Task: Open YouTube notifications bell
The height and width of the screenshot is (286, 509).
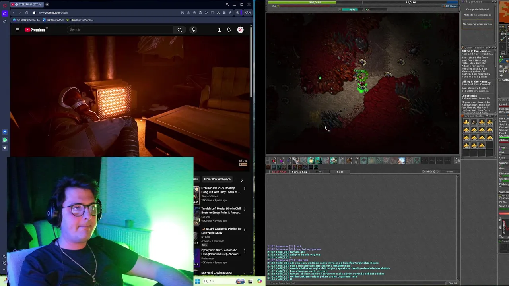Action: (229, 30)
